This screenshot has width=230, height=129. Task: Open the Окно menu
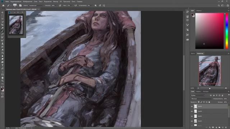click(x=73, y=1)
